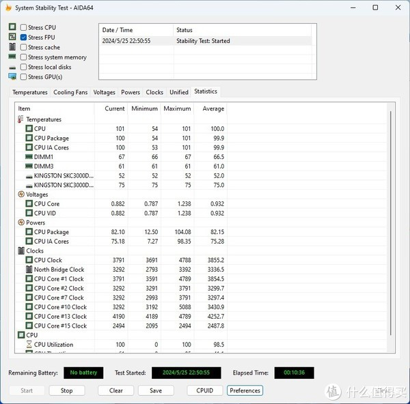Sort by the Item column header
410x404 pixels.
(55, 109)
